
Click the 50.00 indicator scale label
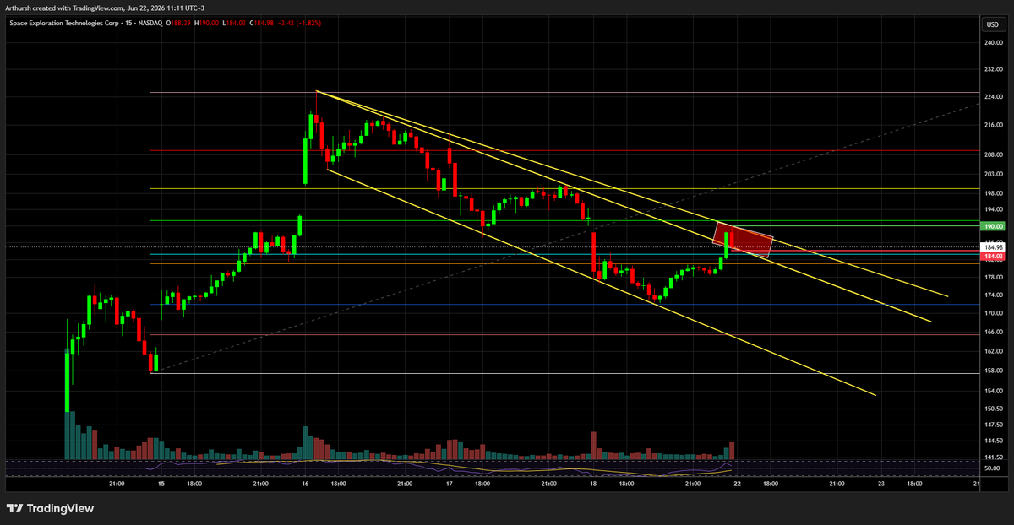(993, 468)
